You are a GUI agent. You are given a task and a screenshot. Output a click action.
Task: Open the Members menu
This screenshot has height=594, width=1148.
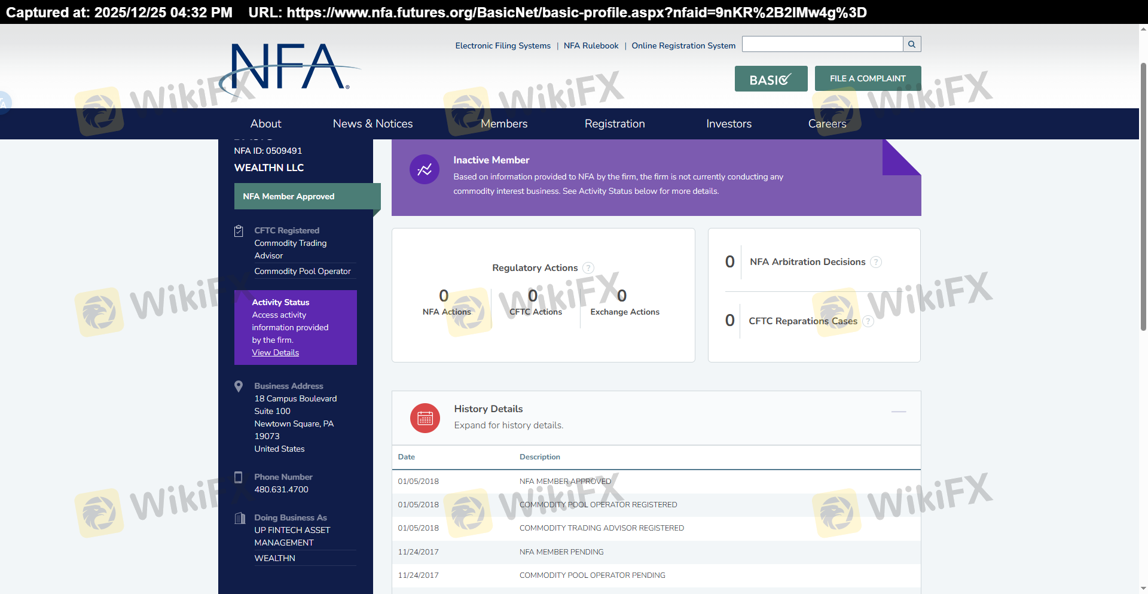pyautogui.click(x=504, y=124)
